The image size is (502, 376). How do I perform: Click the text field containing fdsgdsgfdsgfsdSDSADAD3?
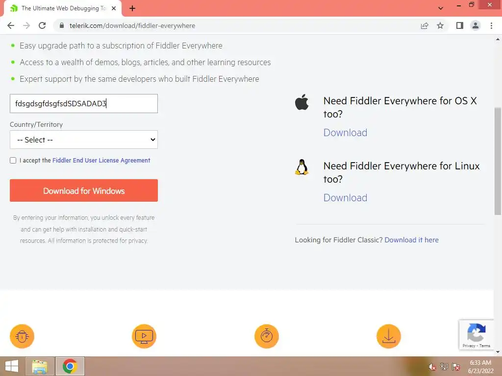[84, 104]
